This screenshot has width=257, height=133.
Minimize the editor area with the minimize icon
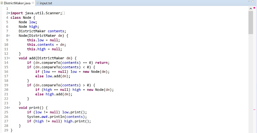click(249, 2)
